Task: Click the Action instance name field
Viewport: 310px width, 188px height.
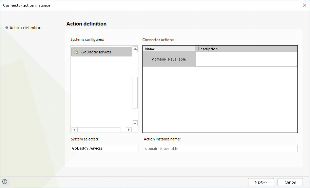Action: pos(220,149)
